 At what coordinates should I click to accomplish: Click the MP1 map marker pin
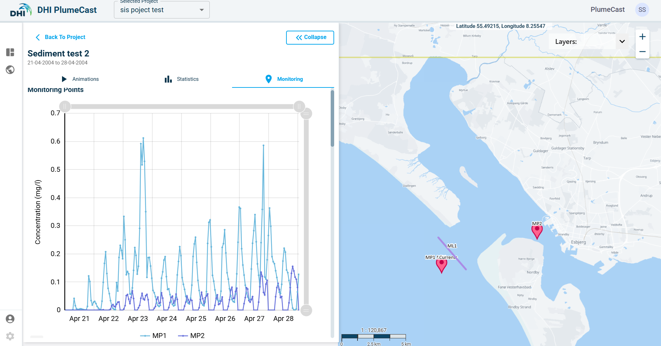coord(441,265)
